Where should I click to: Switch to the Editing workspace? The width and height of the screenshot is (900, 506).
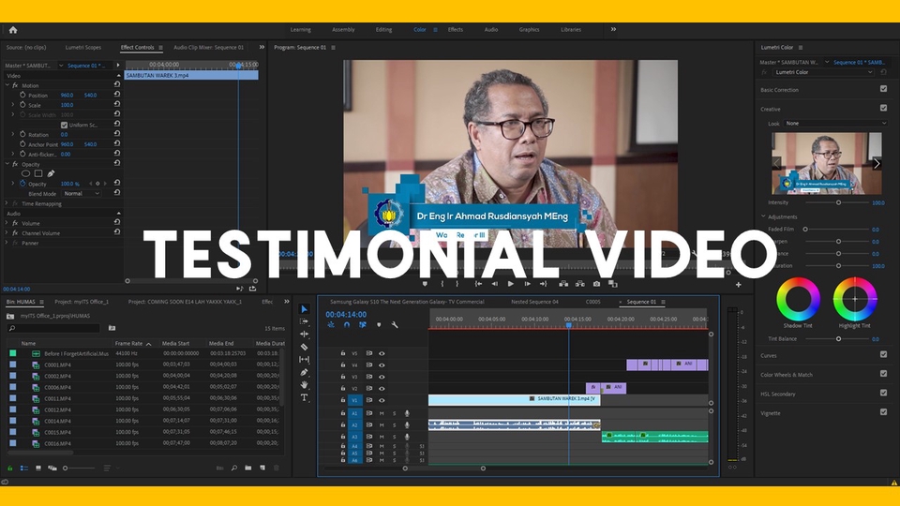[383, 30]
